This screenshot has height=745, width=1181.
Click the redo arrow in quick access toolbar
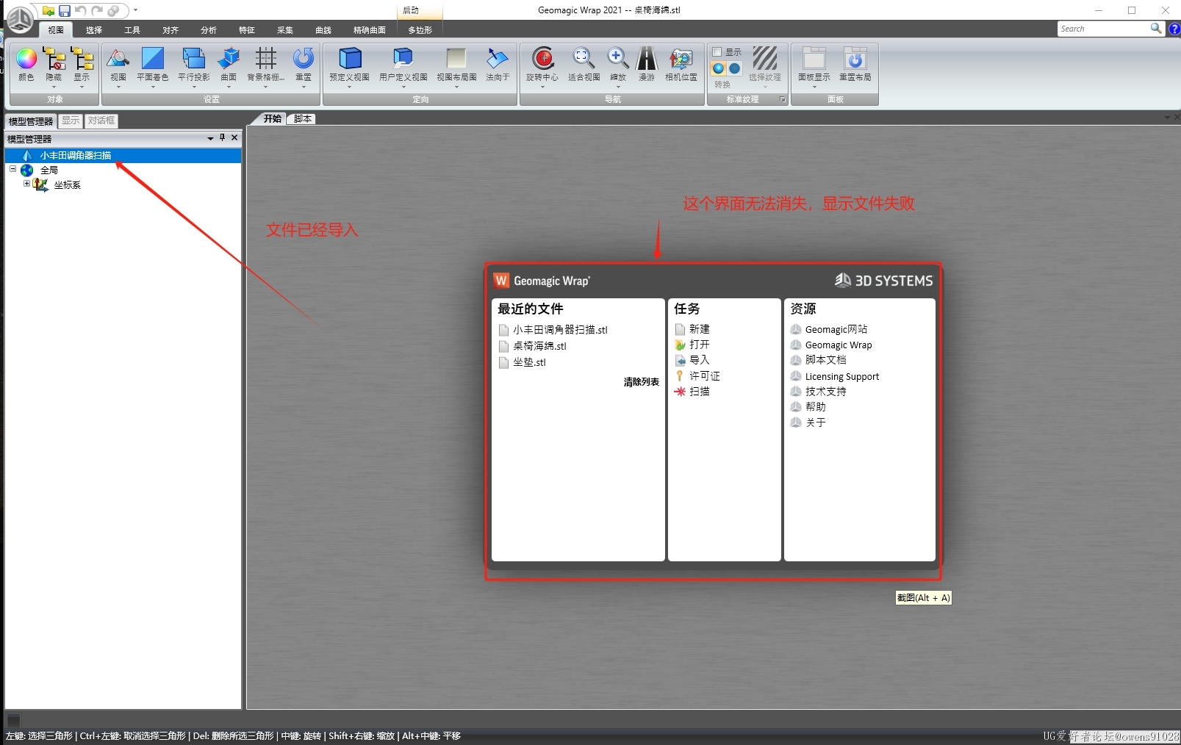click(97, 10)
